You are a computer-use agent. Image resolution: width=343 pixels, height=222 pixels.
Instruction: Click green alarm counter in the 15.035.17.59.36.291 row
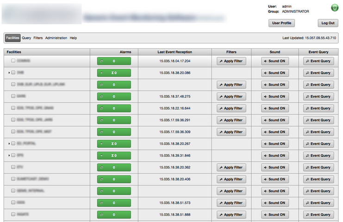(x=114, y=120)
